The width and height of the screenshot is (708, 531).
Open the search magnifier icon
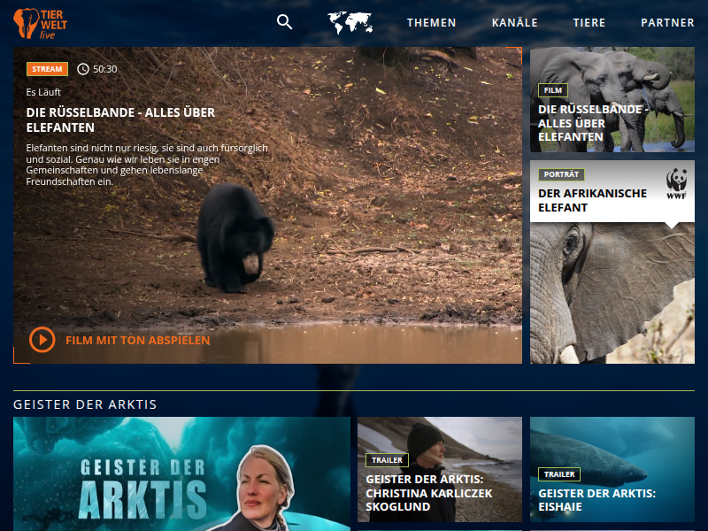(284, 22)
